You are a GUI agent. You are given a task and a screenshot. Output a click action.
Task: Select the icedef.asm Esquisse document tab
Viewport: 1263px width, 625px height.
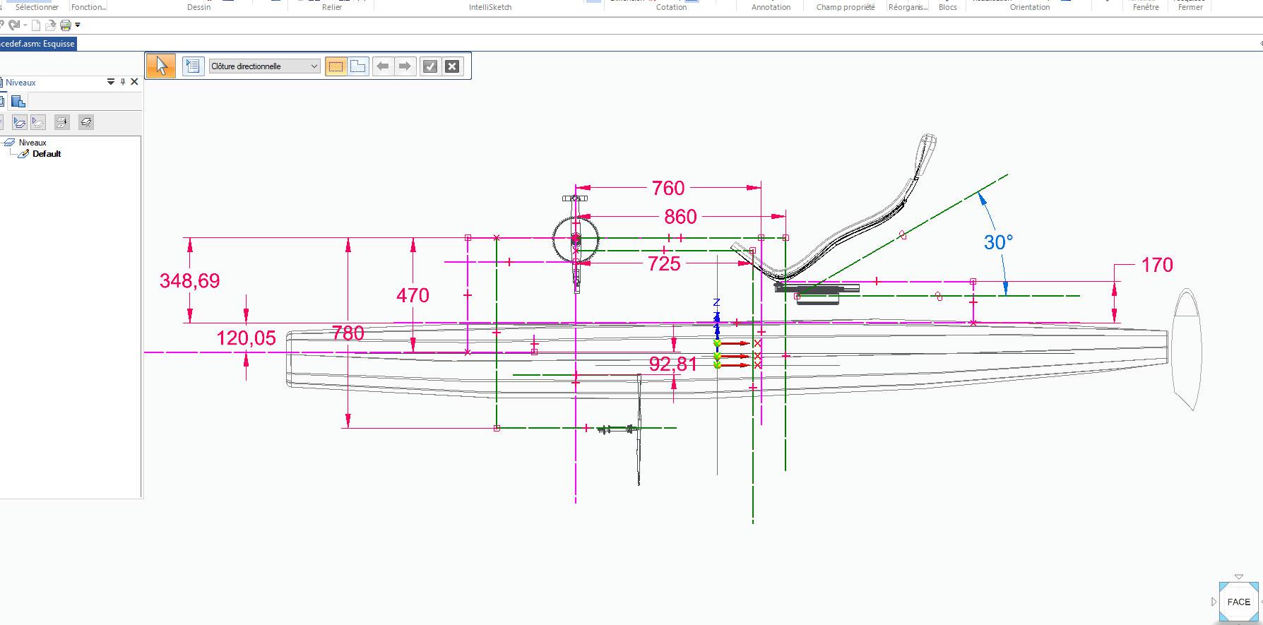point(38,44)
